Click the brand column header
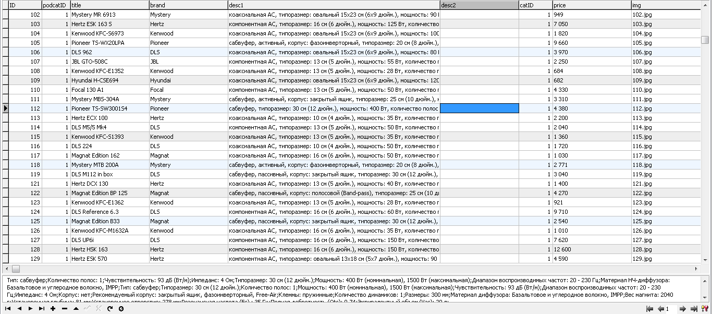This screenshot has height=314, width=712. point(188,5)
